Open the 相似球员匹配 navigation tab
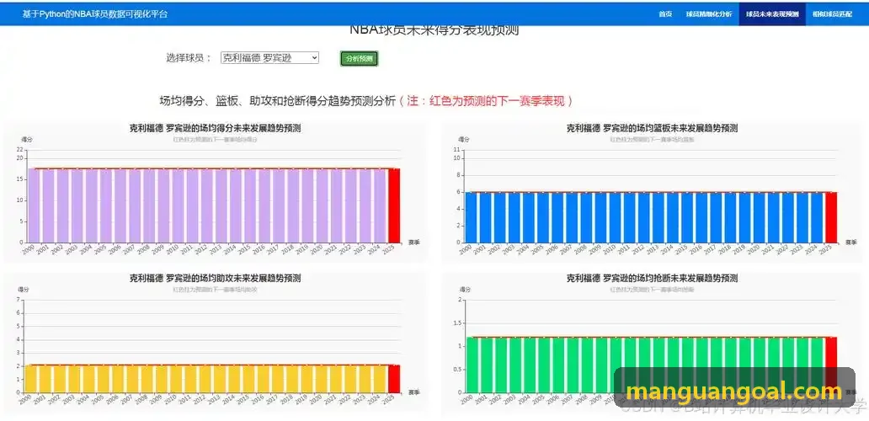Image resolution: width=869 pixels, height=421 pixels. 833,14
